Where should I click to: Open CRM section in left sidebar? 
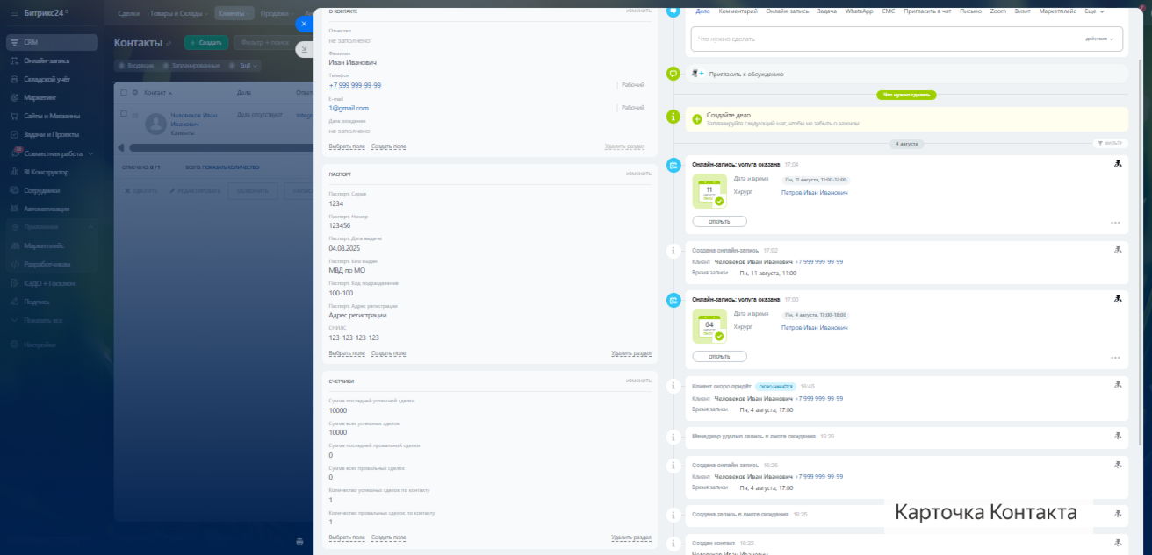pyautogui.click(x=51, y=42)
